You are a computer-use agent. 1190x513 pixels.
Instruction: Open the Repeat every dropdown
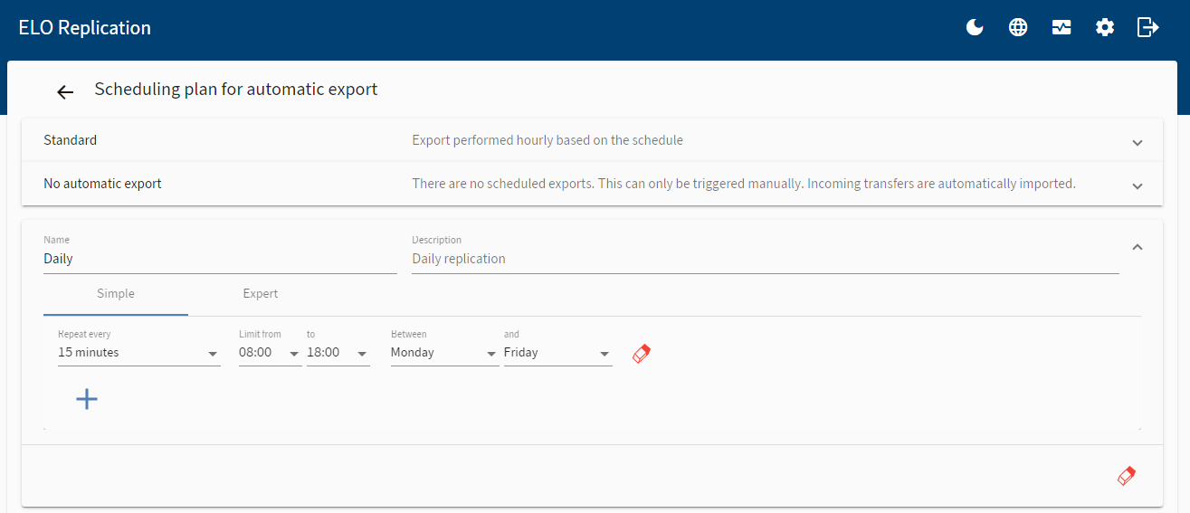pos(139,353)
